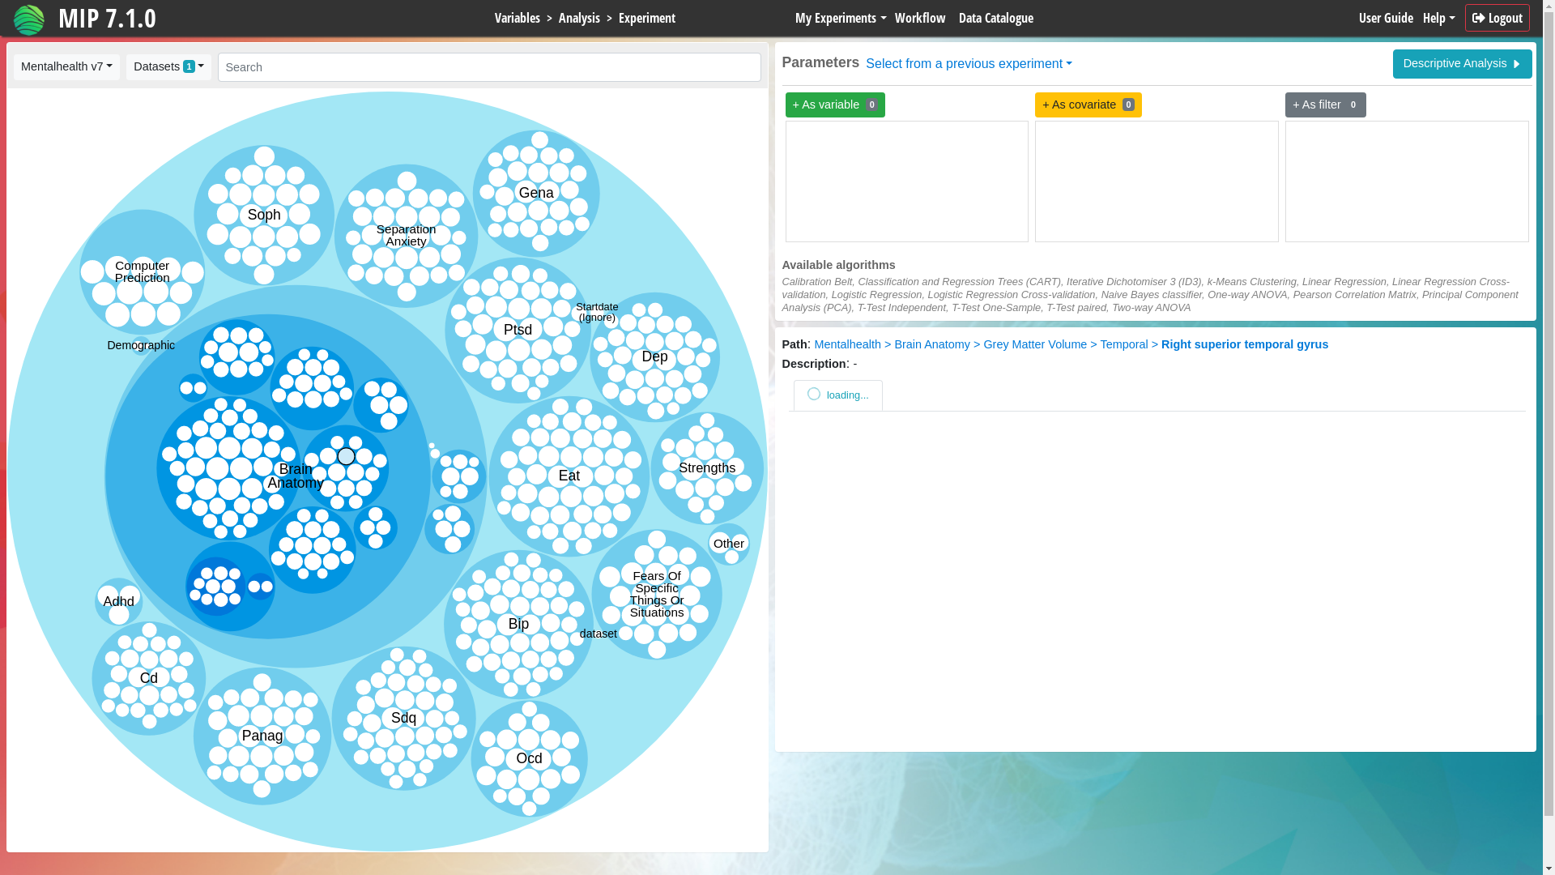This screenshot has width=1555, height=875.
Task: Click the highlighted variable circle inside Brain Anatomy
Action: (x=346, y=456)
